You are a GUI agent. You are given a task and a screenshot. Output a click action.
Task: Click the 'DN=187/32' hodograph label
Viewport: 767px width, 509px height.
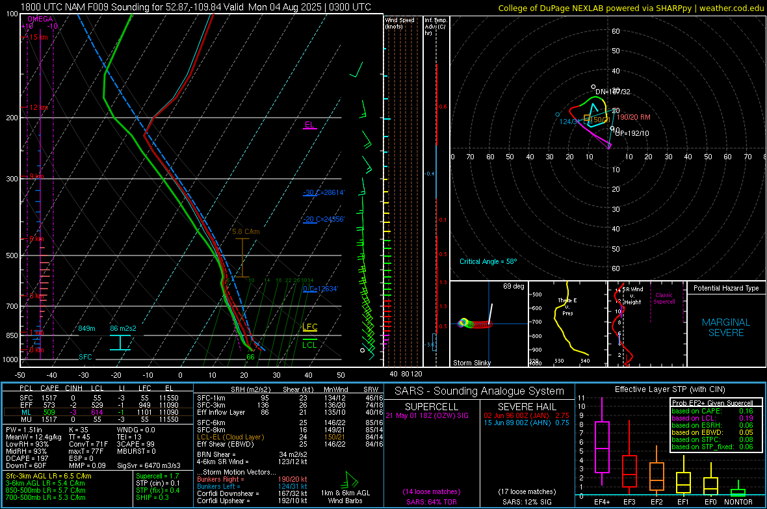[x=612, y=92]
